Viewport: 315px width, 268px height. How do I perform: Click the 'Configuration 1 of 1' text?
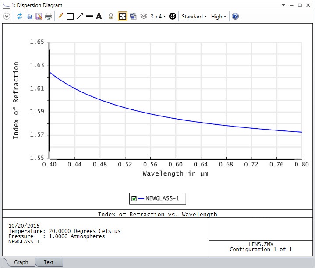(x=261, y=250)
